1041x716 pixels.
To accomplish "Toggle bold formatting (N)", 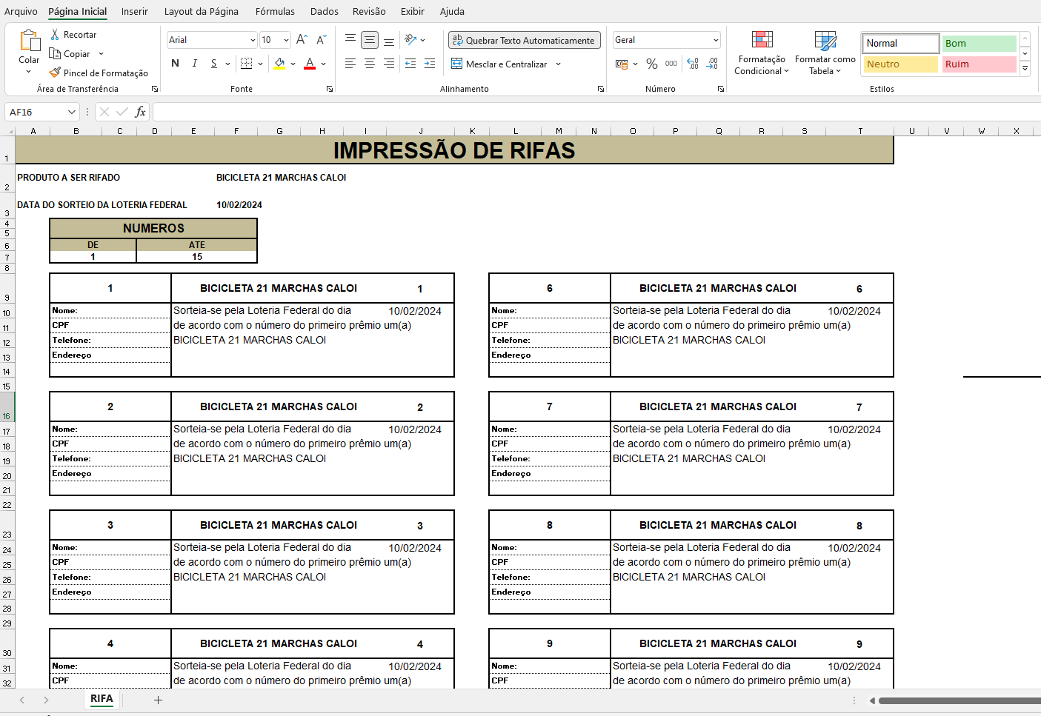I will 175,64.
